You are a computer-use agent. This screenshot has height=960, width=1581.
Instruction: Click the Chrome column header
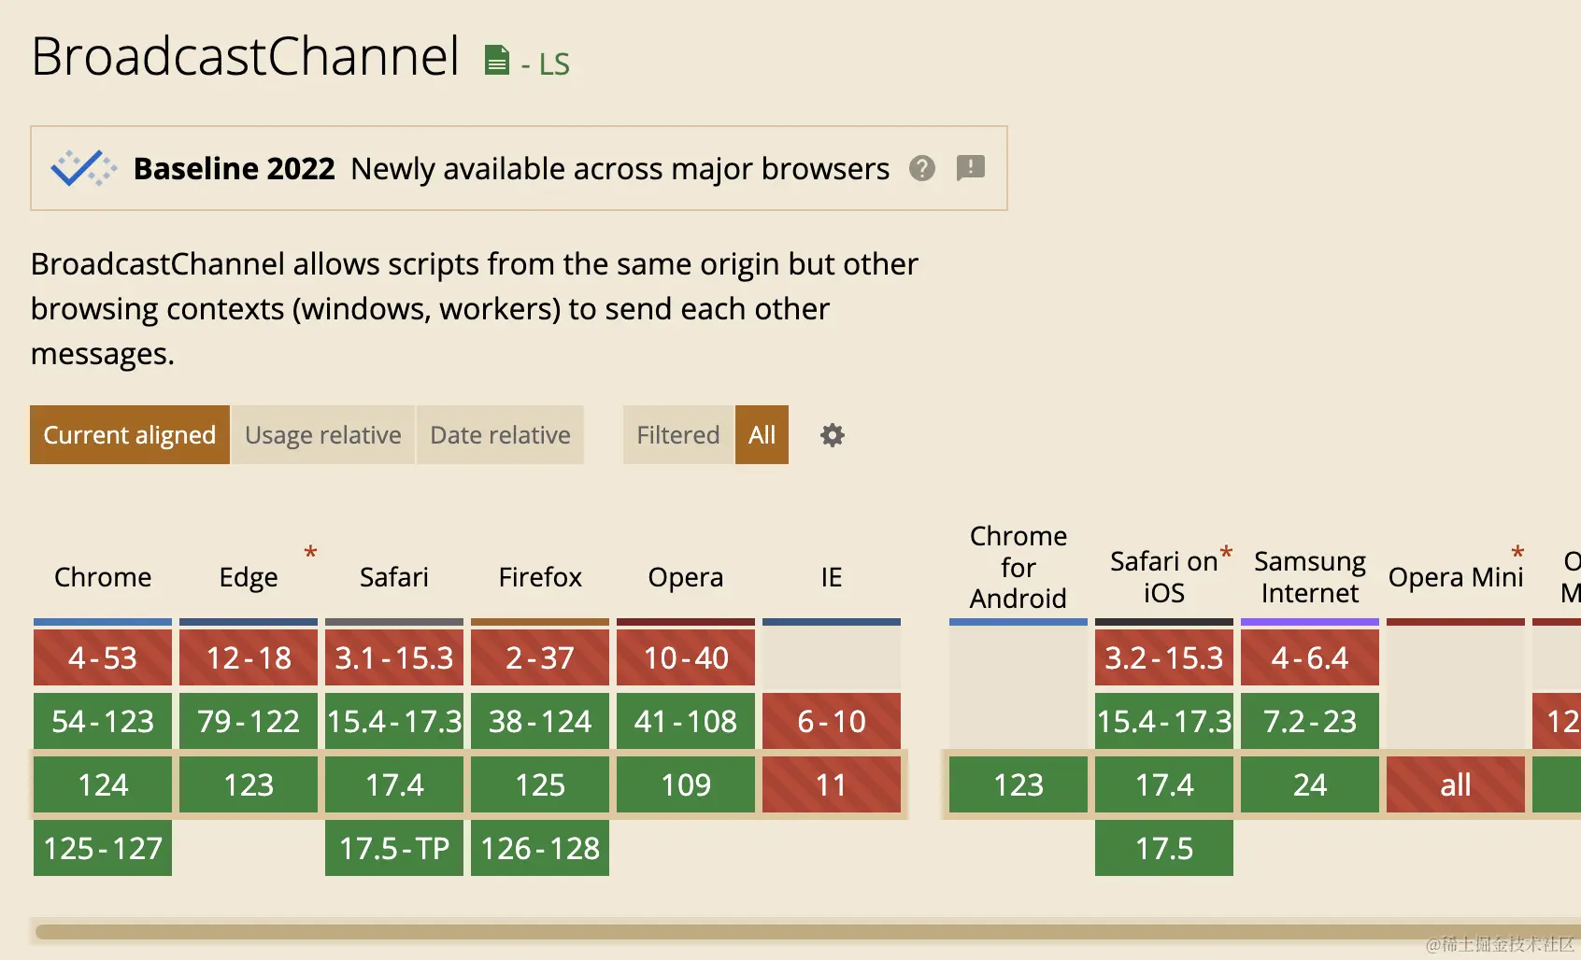(x=103, y=577)
